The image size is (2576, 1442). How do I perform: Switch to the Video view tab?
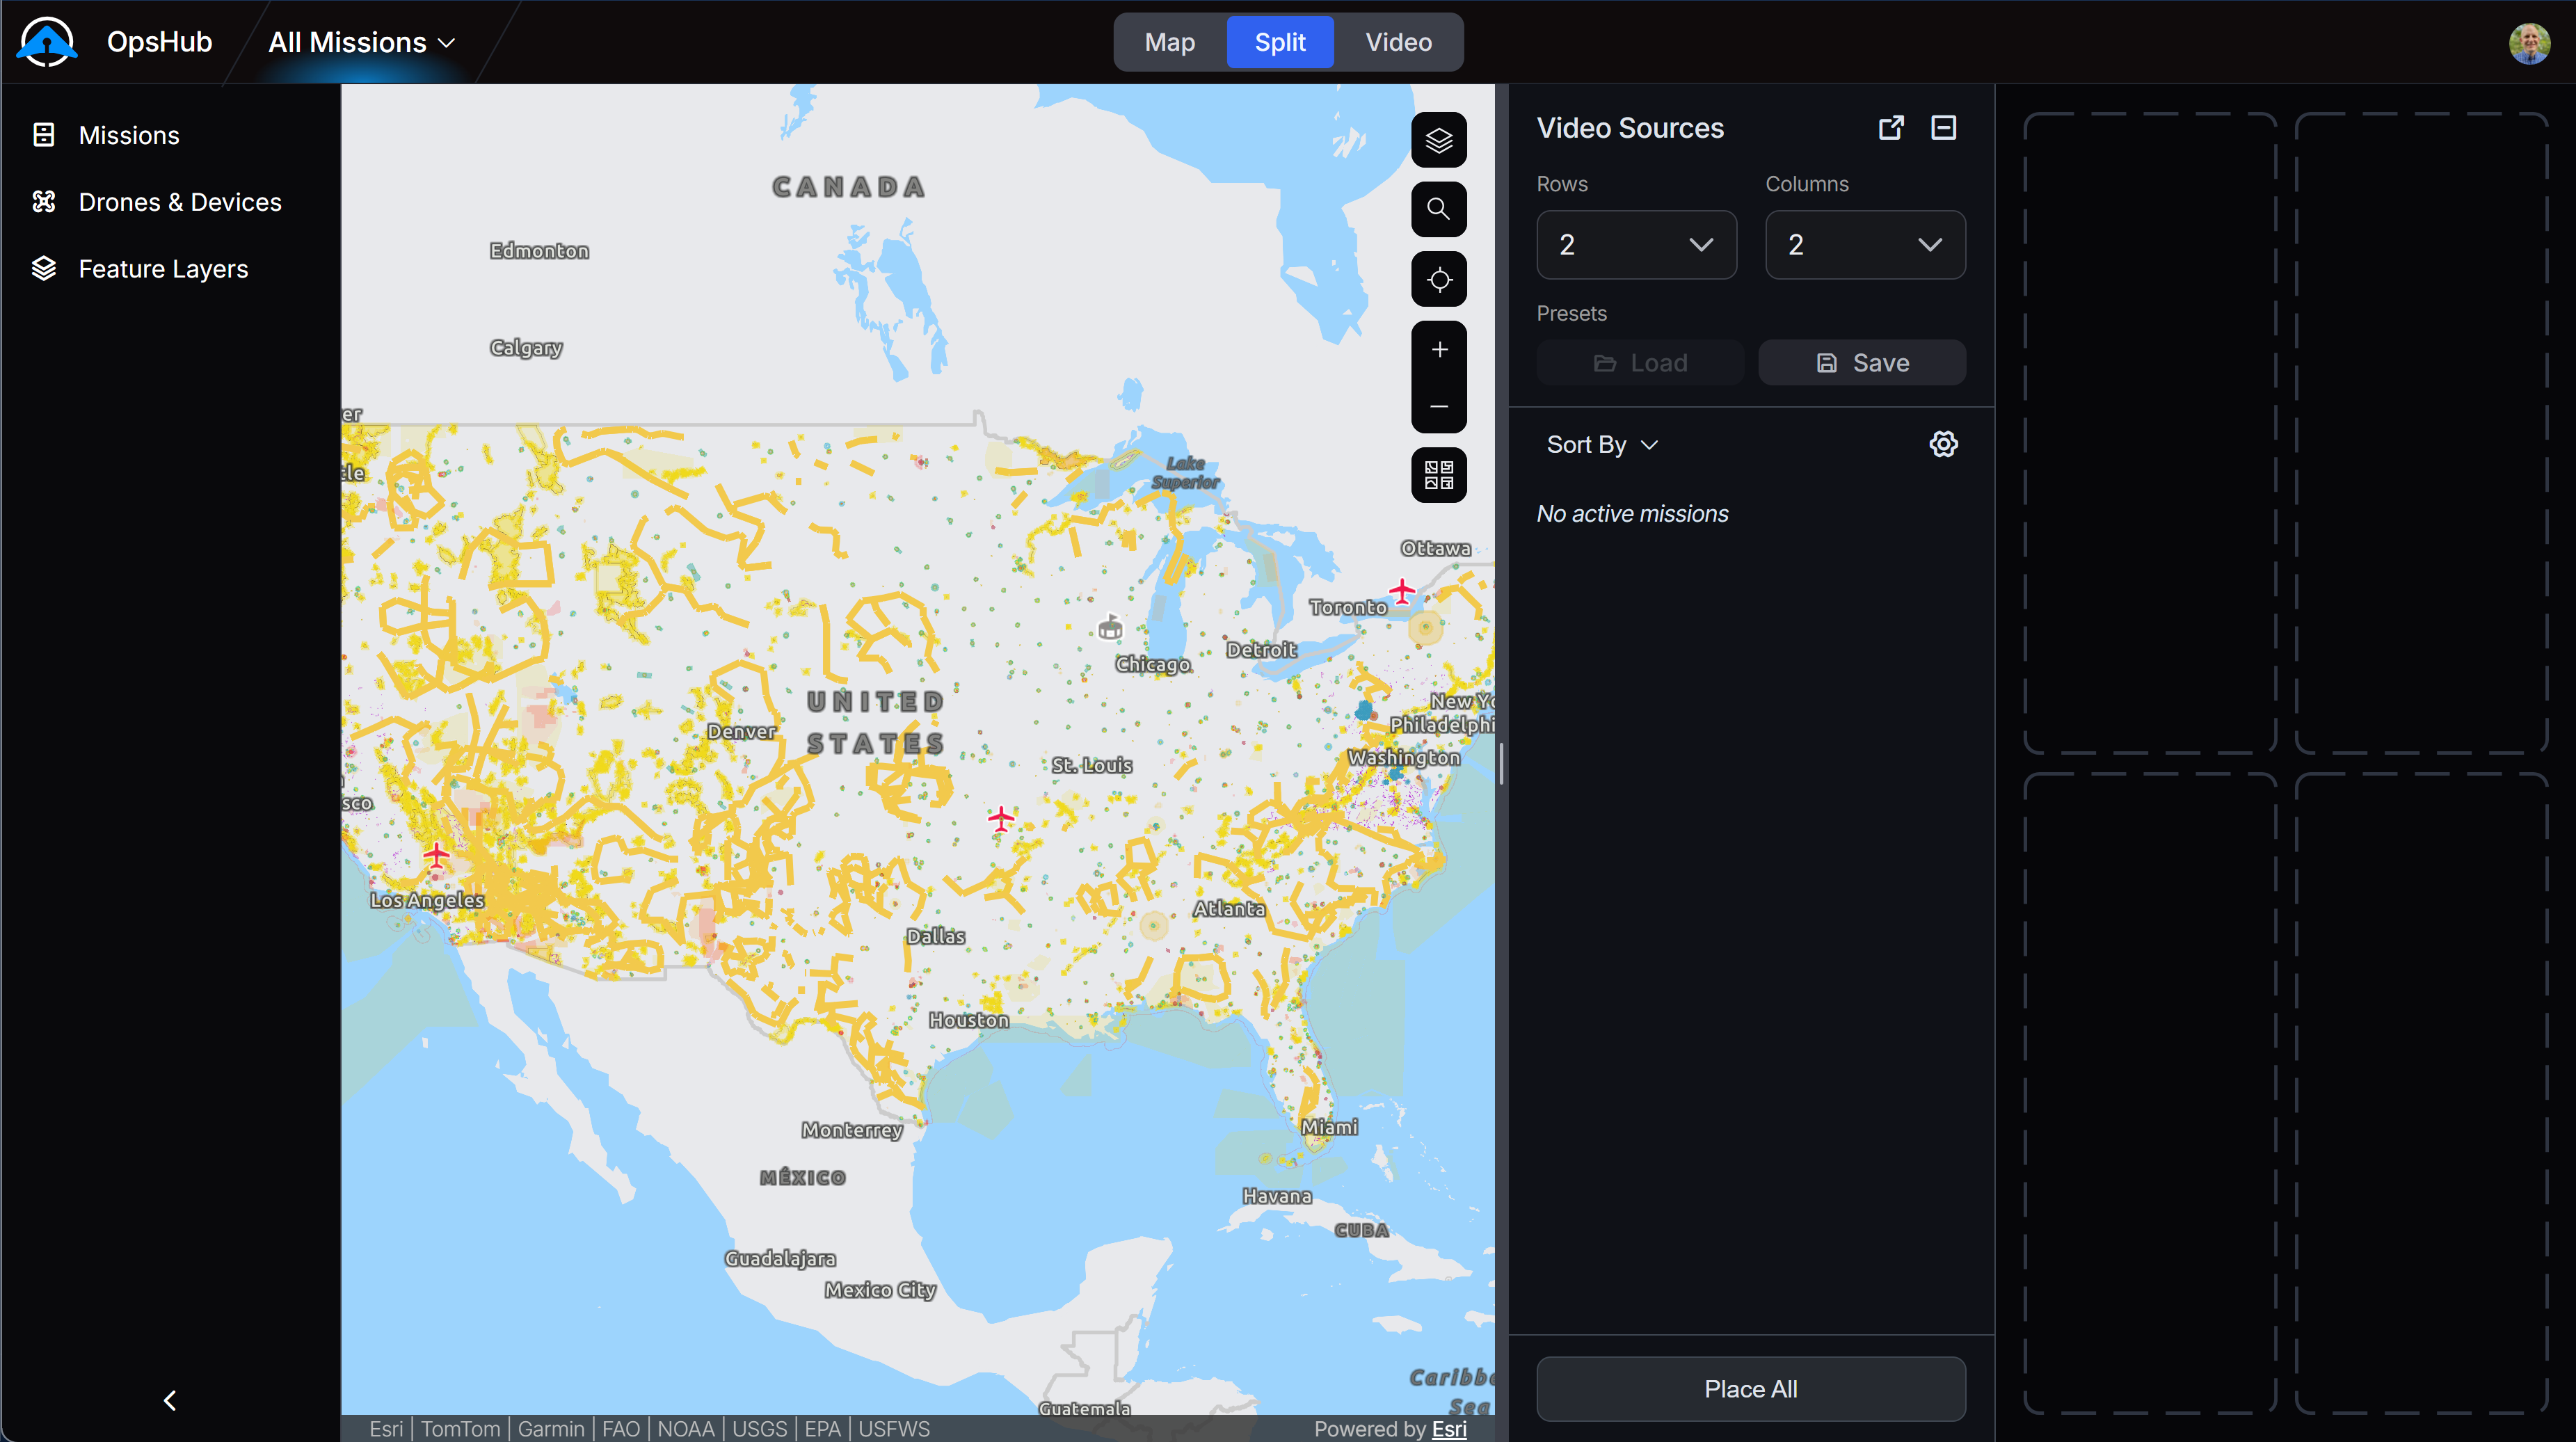pyautogui.click(x=1398, y=42)
